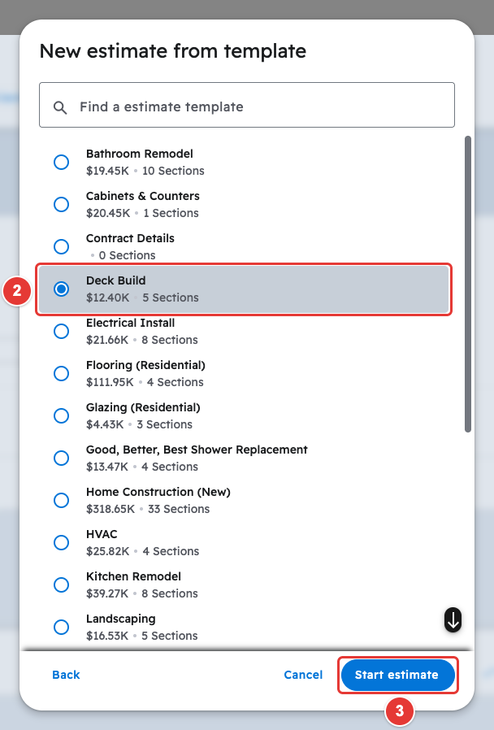
Task: Pick the Kitchen Remodel radio option
Action: point(62,584)
